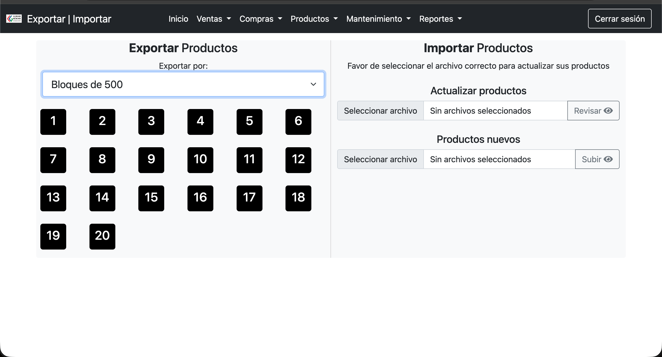The width and height of the screenshot is (662, 357).
Task: Click the eye icon next to Subir
Action: 608,159
